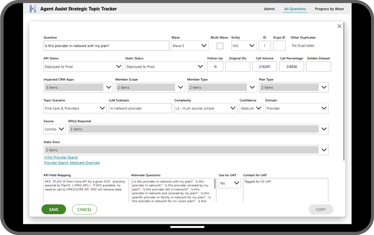Expand the Static Docs multi-select
Screen dimensions: 374x235
[186, 150]
